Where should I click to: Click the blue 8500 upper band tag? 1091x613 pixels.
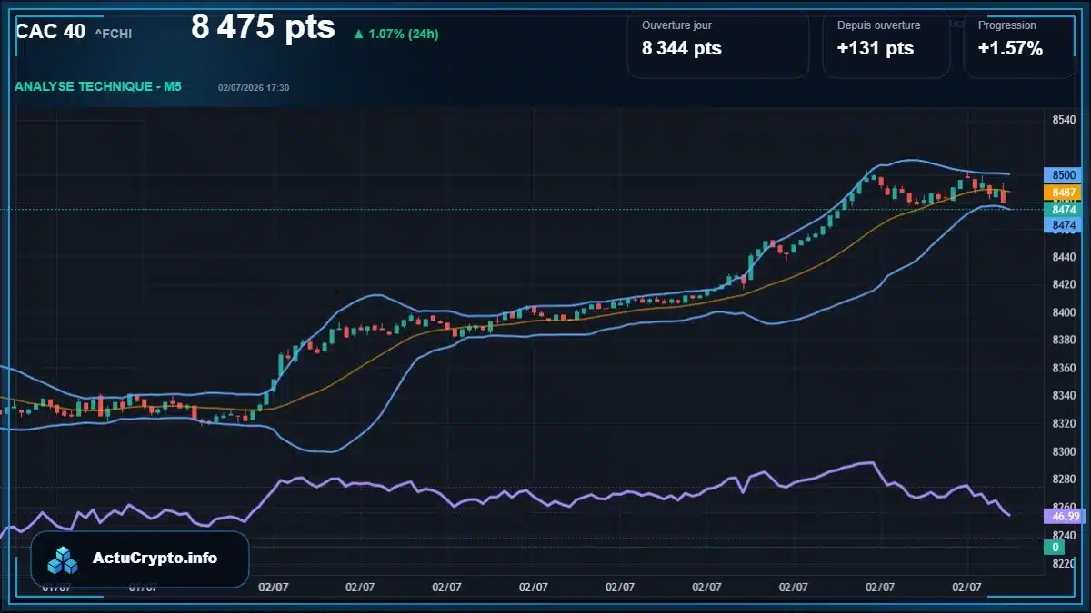(1062, 175)
